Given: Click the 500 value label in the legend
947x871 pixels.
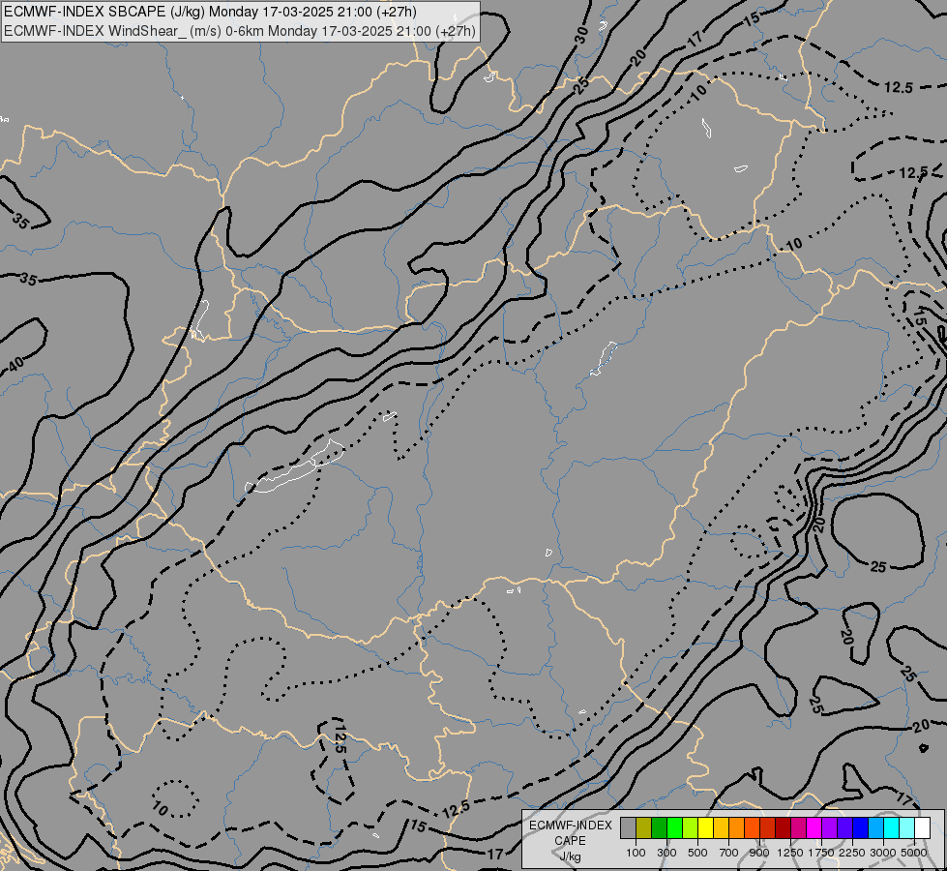Looking at the screenshot, I should [697, 853].
